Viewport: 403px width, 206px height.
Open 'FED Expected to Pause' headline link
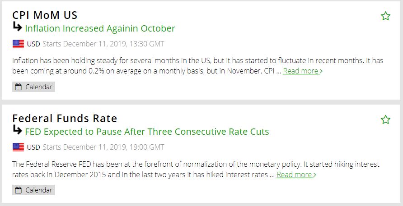(147, 132)
